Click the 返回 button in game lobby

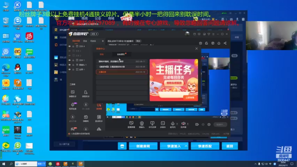click(x=229, y=146)
